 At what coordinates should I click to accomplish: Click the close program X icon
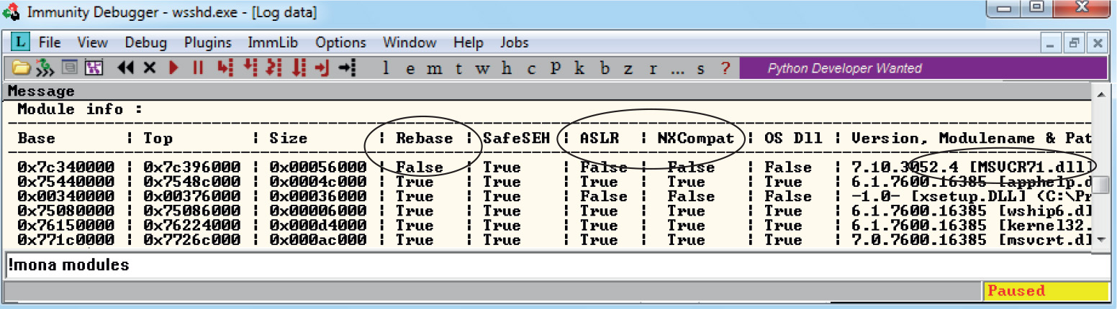tap(149, 68)
